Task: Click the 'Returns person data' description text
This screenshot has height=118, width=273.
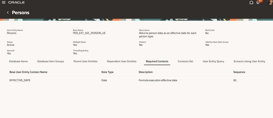Action: (x=168, y=35)
